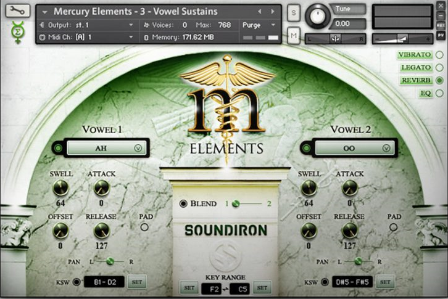Expand the instrument name dropdown arrow

44,12
